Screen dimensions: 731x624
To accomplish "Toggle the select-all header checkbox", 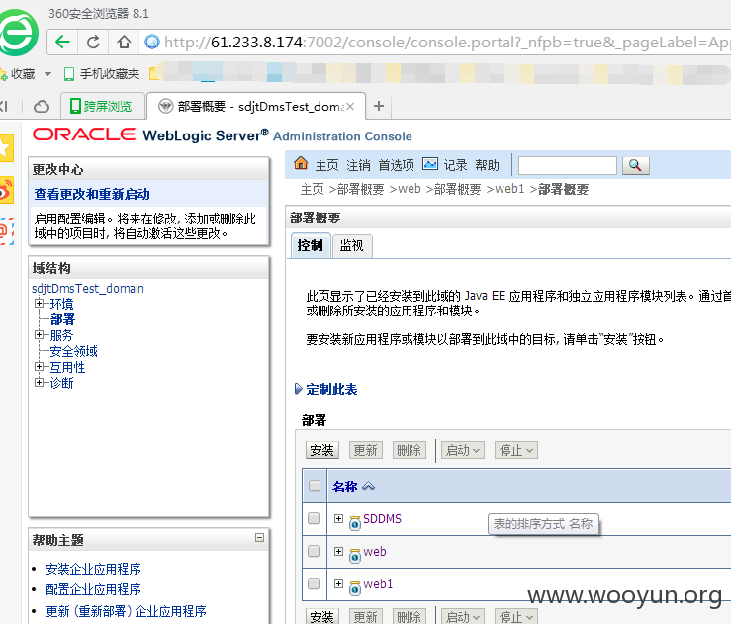I will (315, 486).
